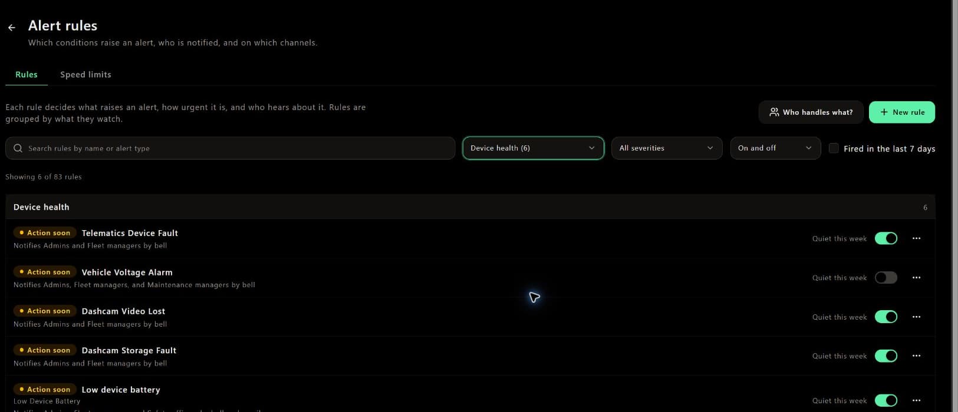
Task: Click the Showing 6 of 83 rules text
Action: pos(44,177)
